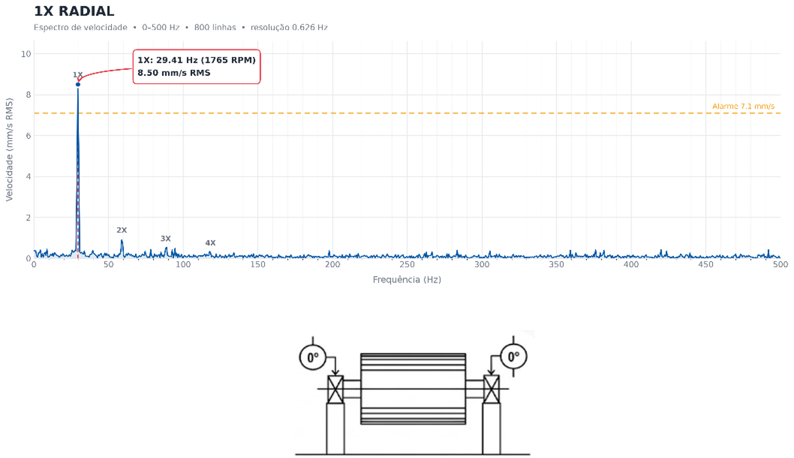Click the '8.50 mm/s RMS' value text

174,73
